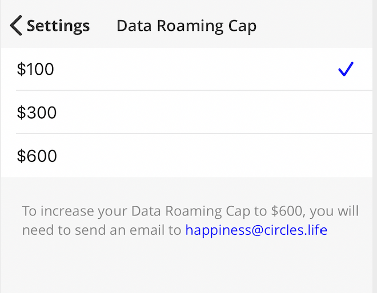Tap the $300 amount text

pyautogui.click(x=37, y=112)
